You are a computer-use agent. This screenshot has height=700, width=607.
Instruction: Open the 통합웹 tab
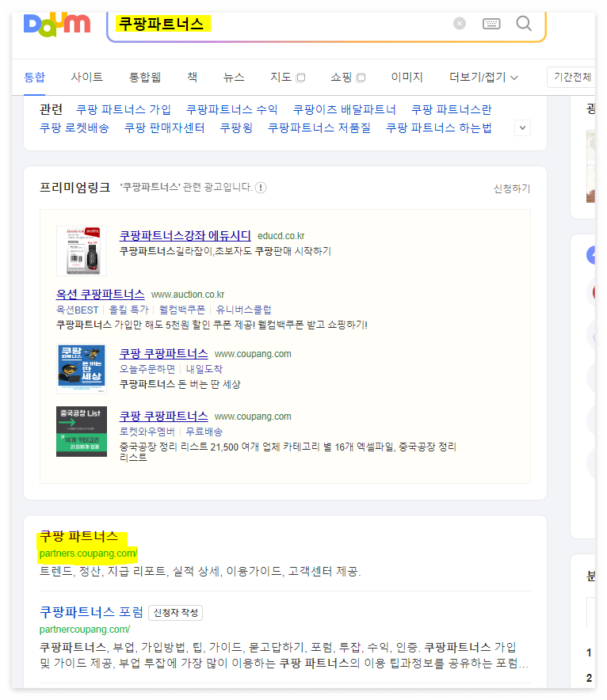click(145, 78)
